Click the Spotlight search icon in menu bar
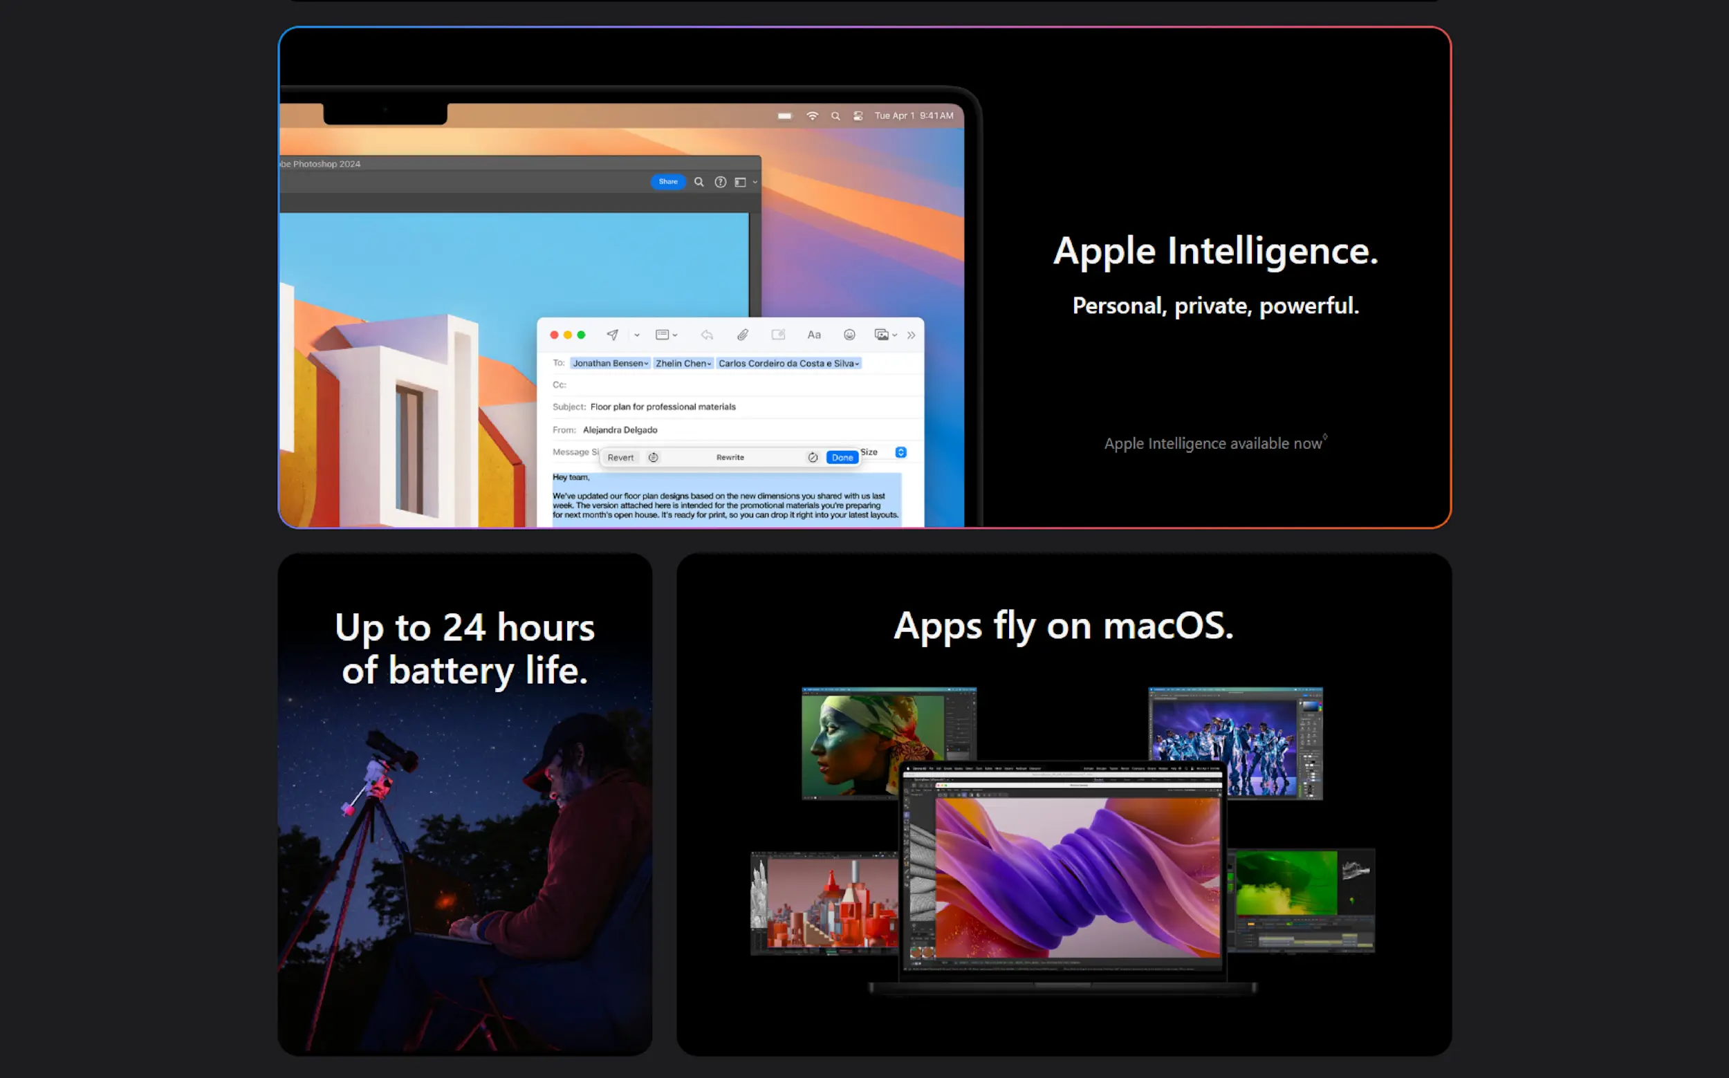 (835, 116)
